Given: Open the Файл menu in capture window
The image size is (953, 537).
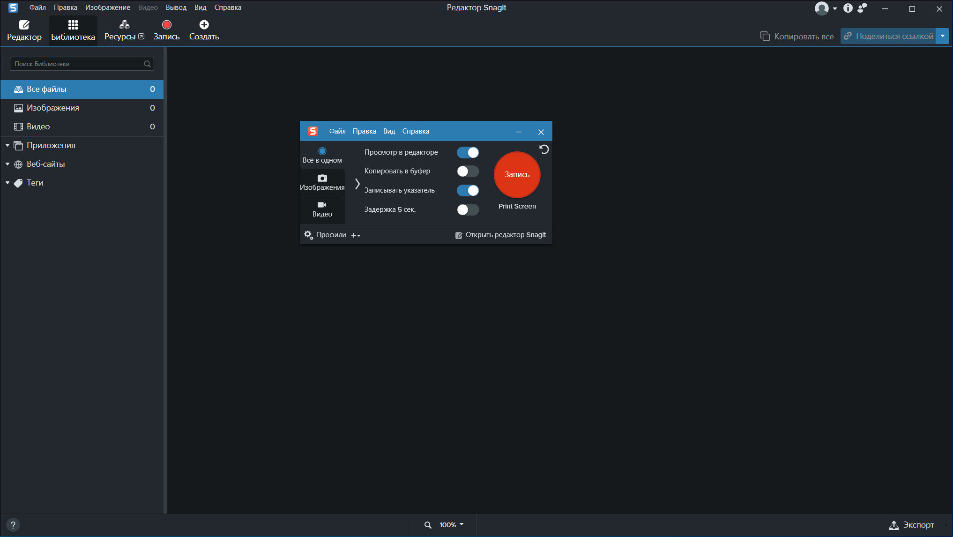Looking at the screenshot, I should pos(337,131).
